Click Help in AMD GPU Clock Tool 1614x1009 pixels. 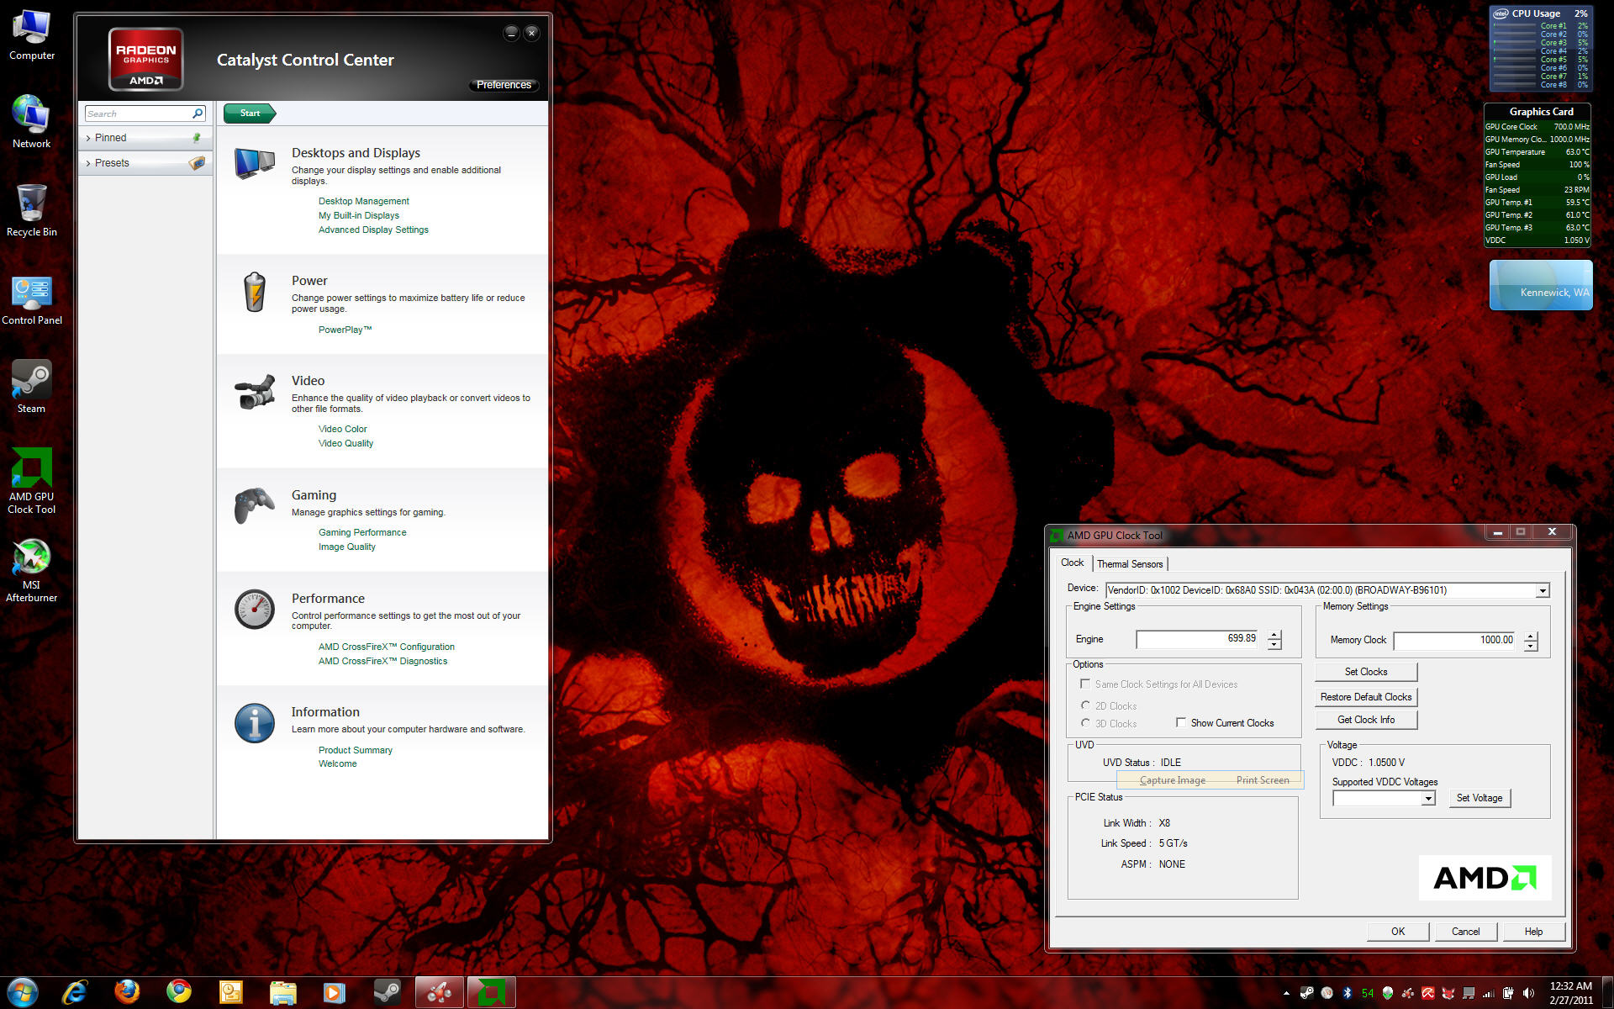pyautogui.click(x=1533, y=932)
